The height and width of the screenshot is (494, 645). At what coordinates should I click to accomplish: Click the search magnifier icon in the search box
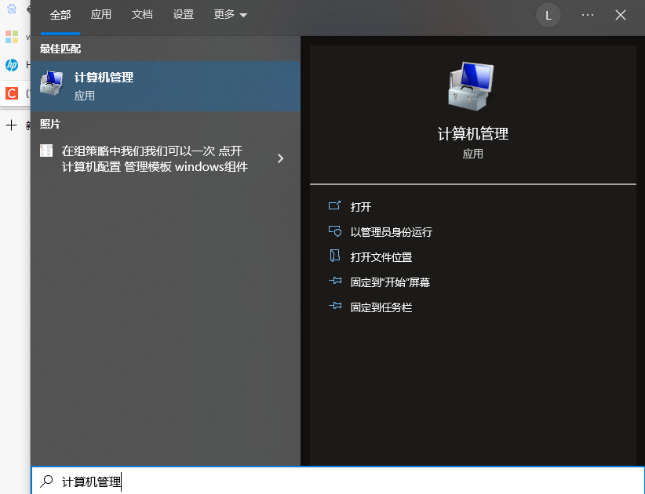coord(47,481)
